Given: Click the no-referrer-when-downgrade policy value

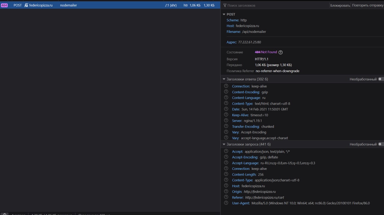Looking at the screenshot, I should coord(277,71).
